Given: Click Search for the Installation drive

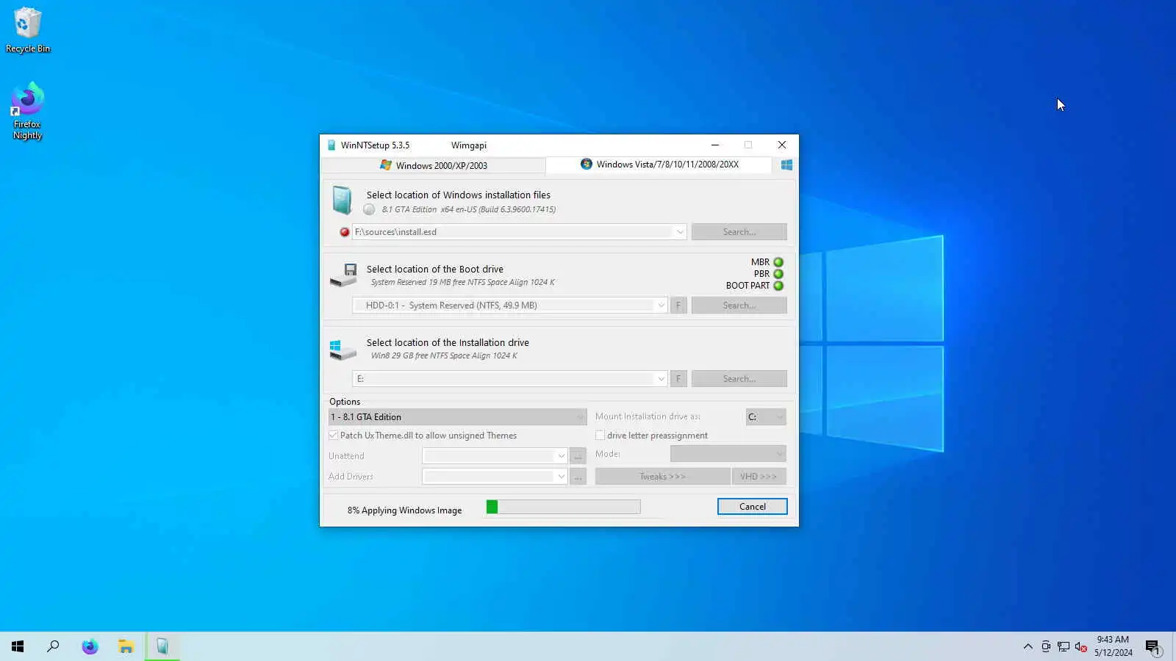Looking at the screenshot, I should pyautogui.click(x=739, y=379).
